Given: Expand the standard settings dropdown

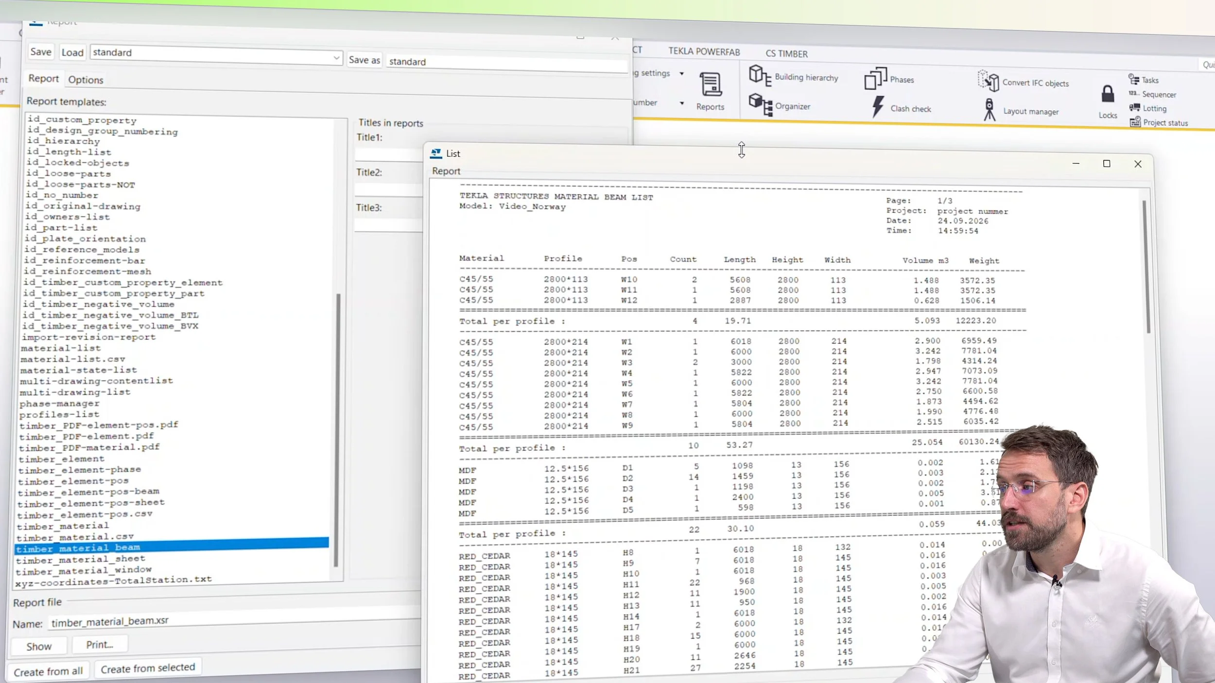Looking at the screenshot, I should 336,58.
